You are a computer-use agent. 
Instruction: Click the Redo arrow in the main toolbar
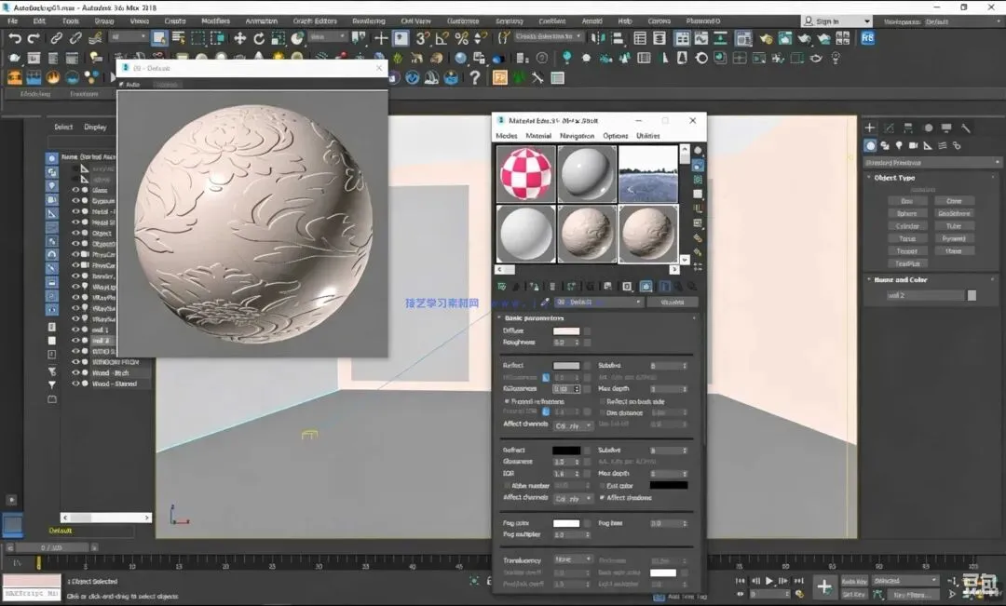(34, 38)
